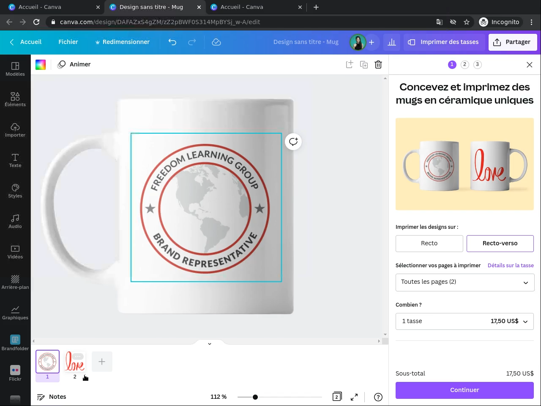Open the Audio panel
The image size is (541, 406).
click(x=15, y=221)
